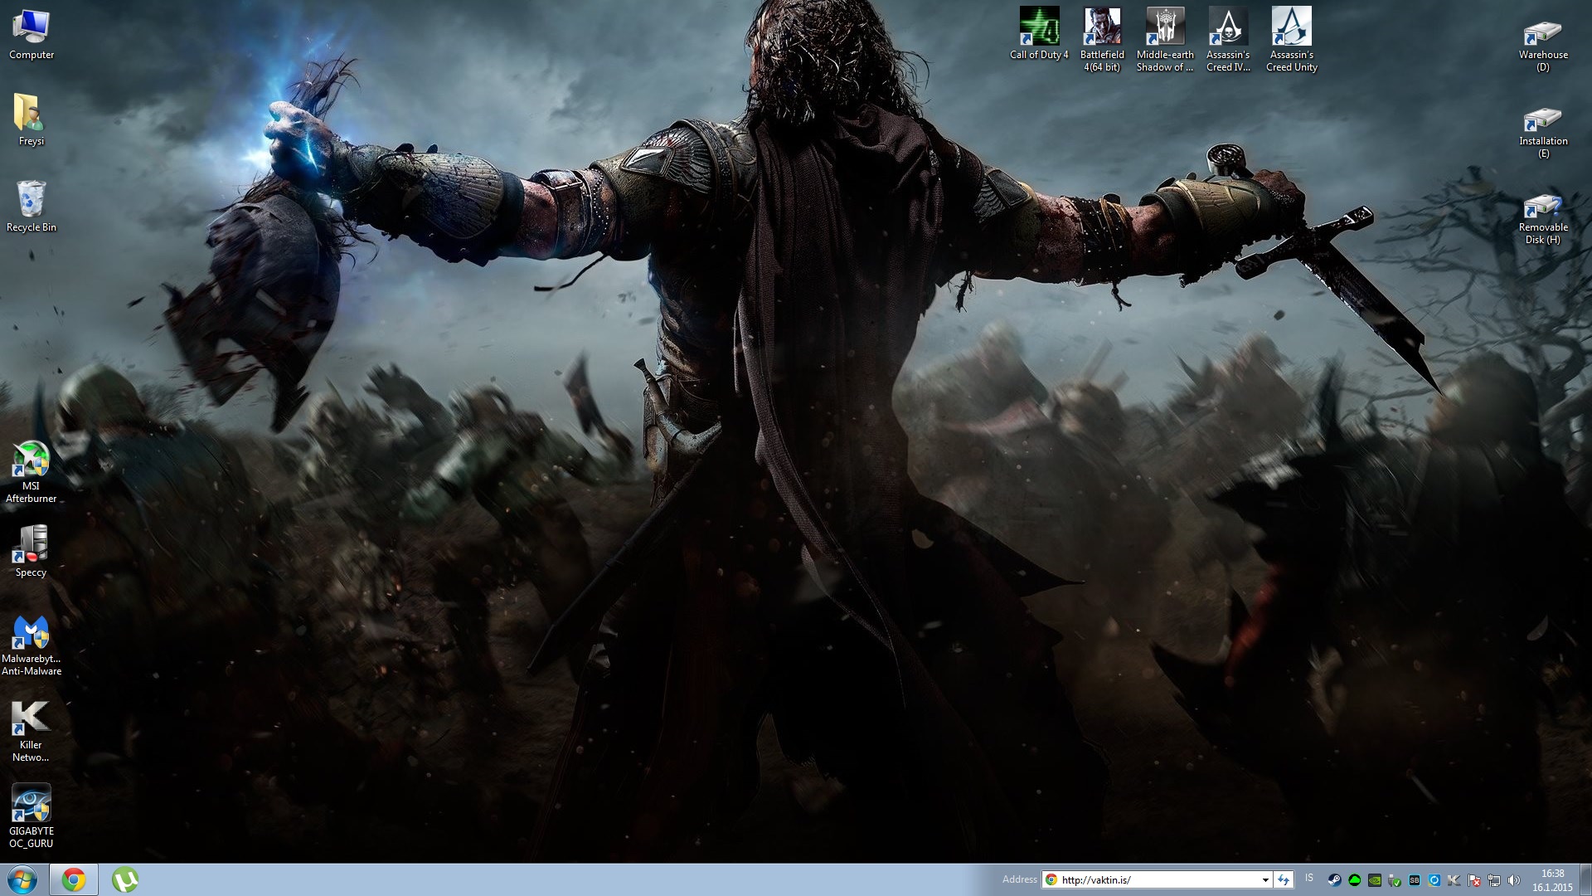Select Assassin's Creed Unity desktop icon

click(x=1291, y=27)
